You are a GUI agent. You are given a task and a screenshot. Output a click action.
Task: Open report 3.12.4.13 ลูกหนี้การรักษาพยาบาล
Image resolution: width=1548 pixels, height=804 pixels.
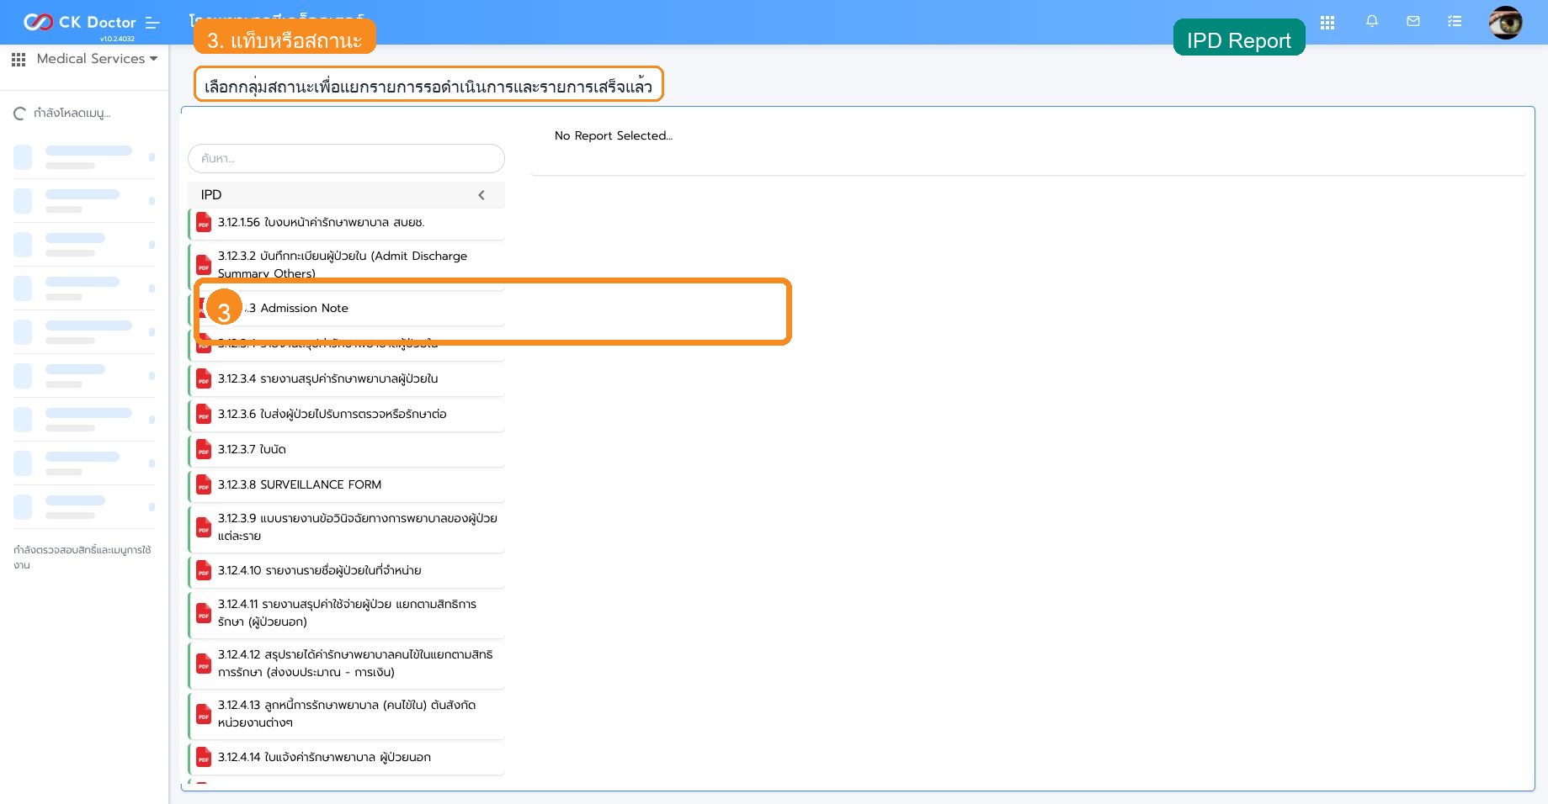347,714
